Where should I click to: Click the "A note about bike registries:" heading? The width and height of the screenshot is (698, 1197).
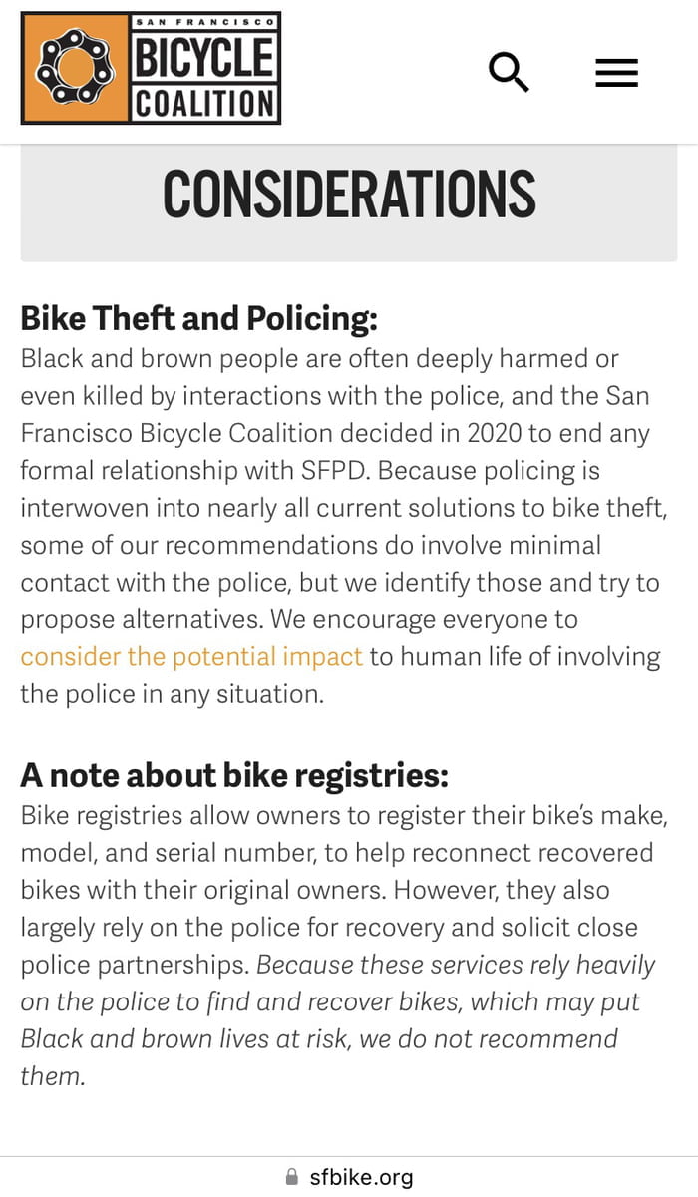click(x=234, y=775)
